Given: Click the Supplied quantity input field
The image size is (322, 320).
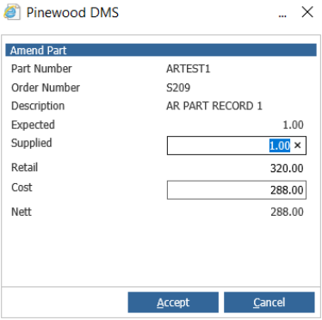Looking at the screenshot, I should click(237, 145).
